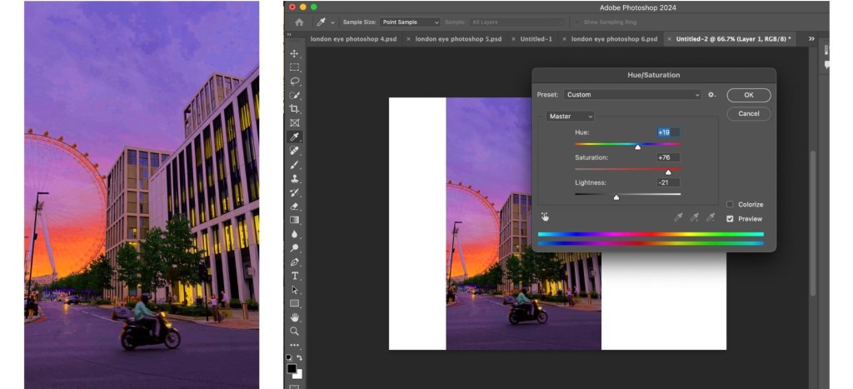Open the Preset dropdown showing Custom
The width and height of the screenshot is (853, 389).
[633, 95]
